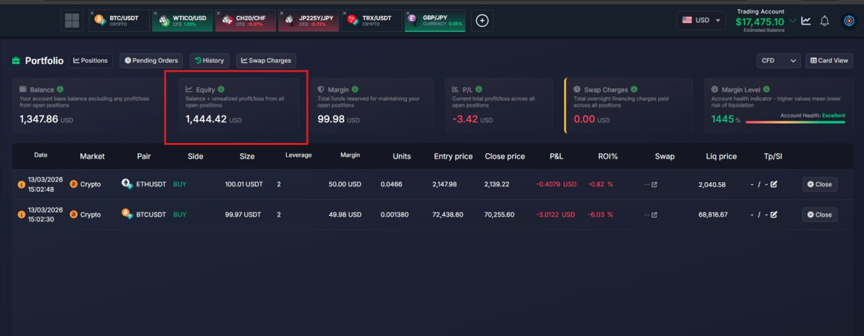
Task: Expand the CFD account type dropdown
Action: point(778,61)
